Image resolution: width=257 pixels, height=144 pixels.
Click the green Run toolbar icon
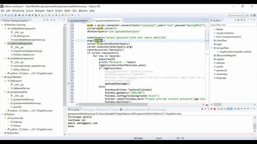(29, 15)
